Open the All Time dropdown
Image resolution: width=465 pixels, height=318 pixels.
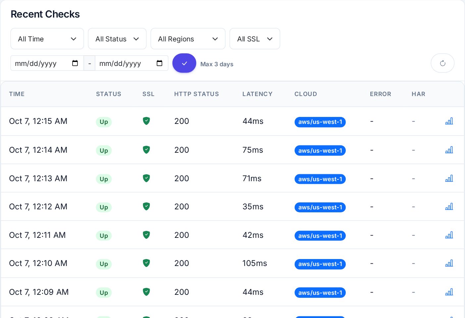(47, 39)
